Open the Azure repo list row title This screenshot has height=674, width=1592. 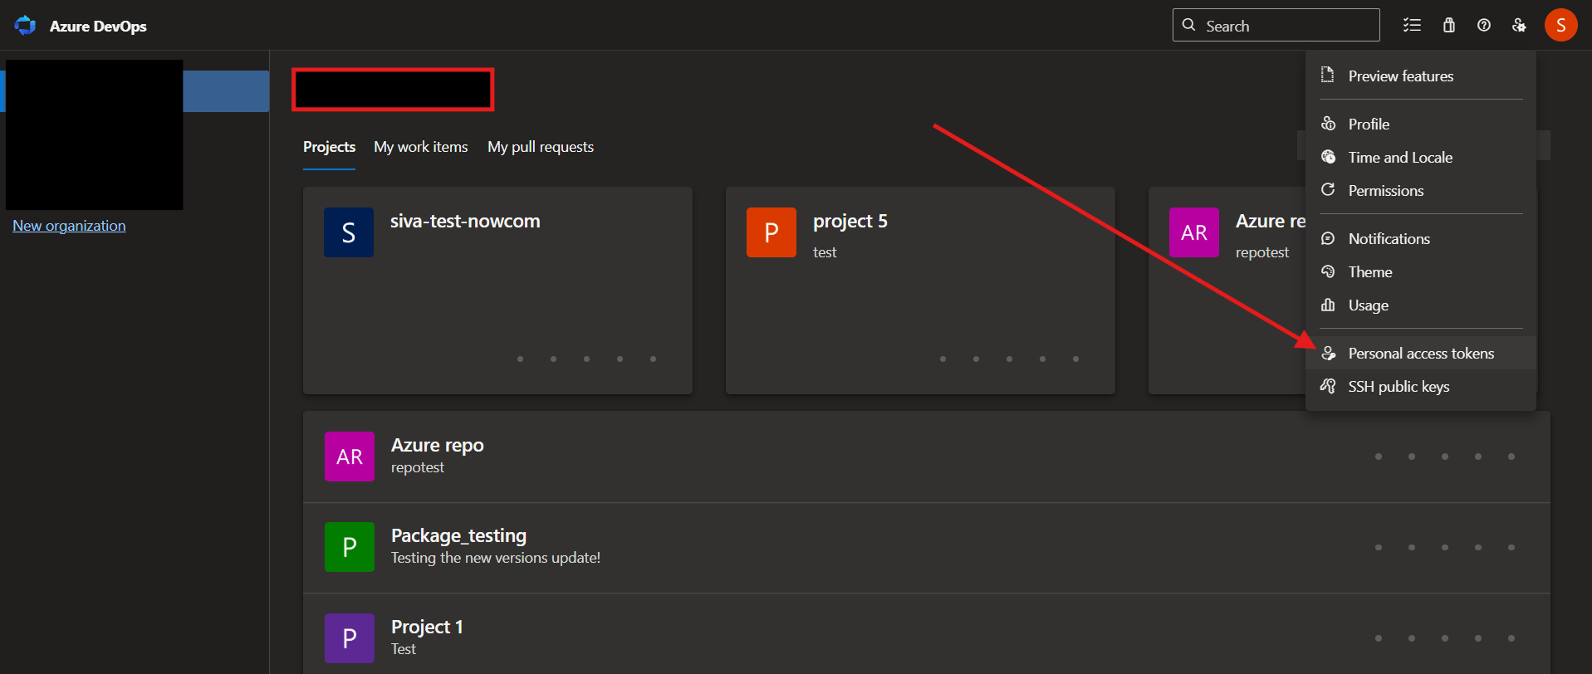click(438, 445)
